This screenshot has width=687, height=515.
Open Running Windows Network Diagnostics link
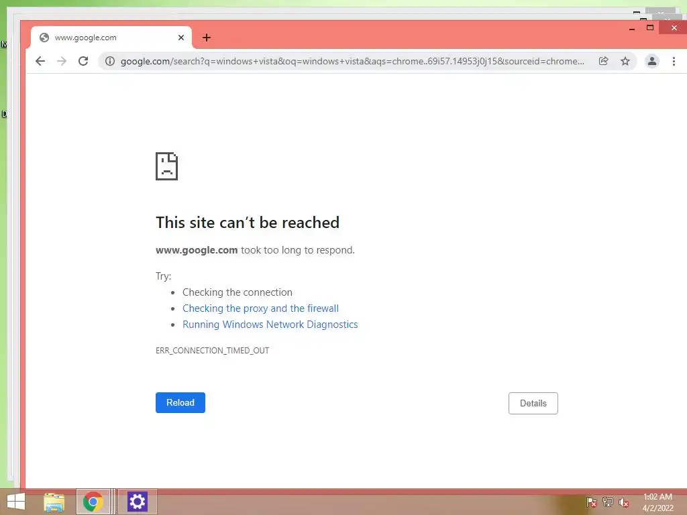tap(270, 325)
